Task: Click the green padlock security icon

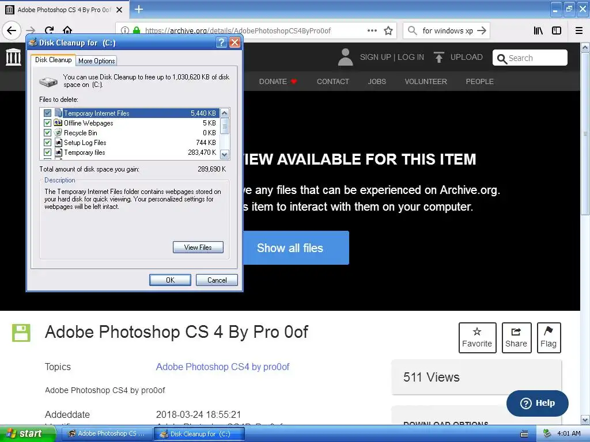Action: (137, 31)
